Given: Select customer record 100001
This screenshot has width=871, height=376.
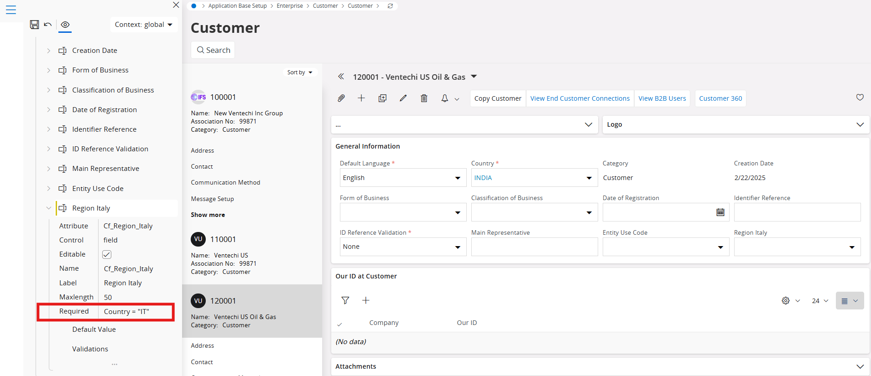Looking at the screenshot, I should 223,97.
